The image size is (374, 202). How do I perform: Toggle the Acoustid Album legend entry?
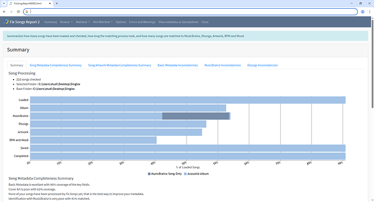coord(196,174)
